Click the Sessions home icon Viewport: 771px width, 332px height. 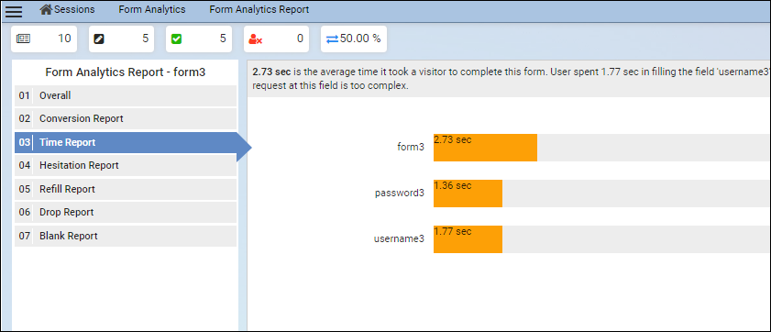[46, 9]
